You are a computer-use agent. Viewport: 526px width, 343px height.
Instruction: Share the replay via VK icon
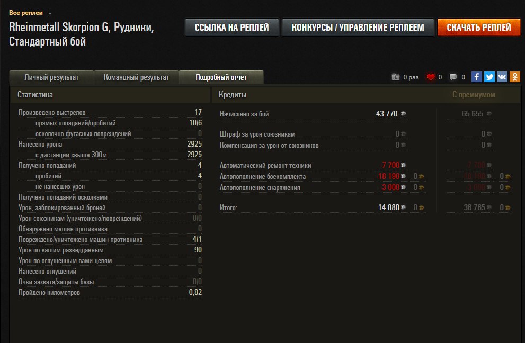pyautogui.click(x=502, y=77)
